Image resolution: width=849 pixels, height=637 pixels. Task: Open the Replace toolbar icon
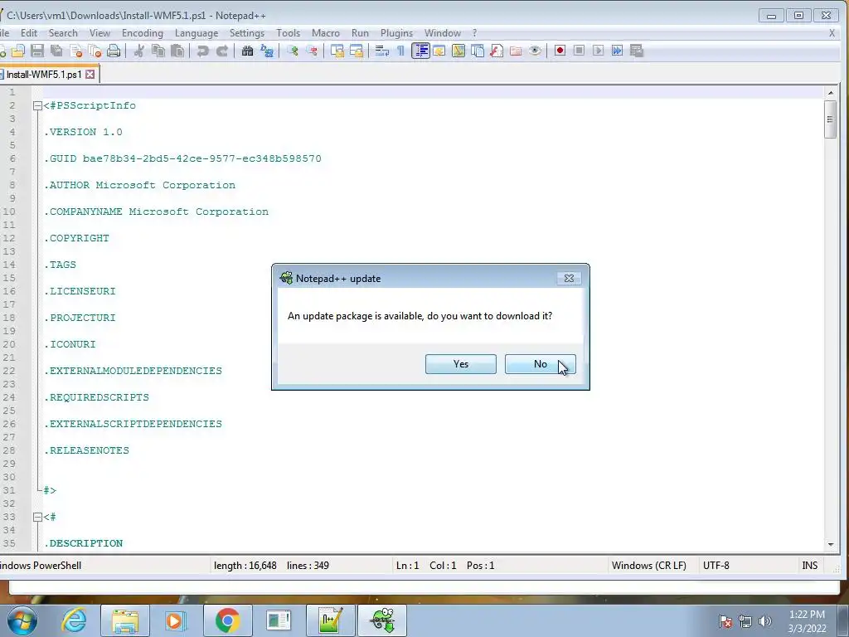pos(267,51)
